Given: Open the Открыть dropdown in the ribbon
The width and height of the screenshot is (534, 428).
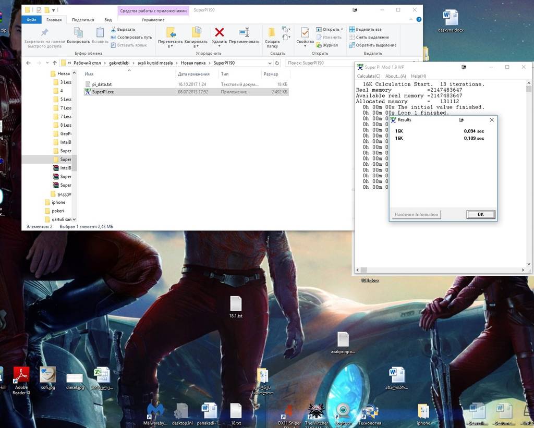Looking at the screenshot, I should [x=342, y=30].
